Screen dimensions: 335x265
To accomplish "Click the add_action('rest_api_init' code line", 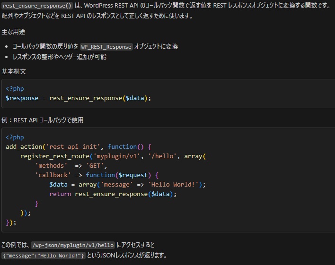I will click(x=79, y=147).
